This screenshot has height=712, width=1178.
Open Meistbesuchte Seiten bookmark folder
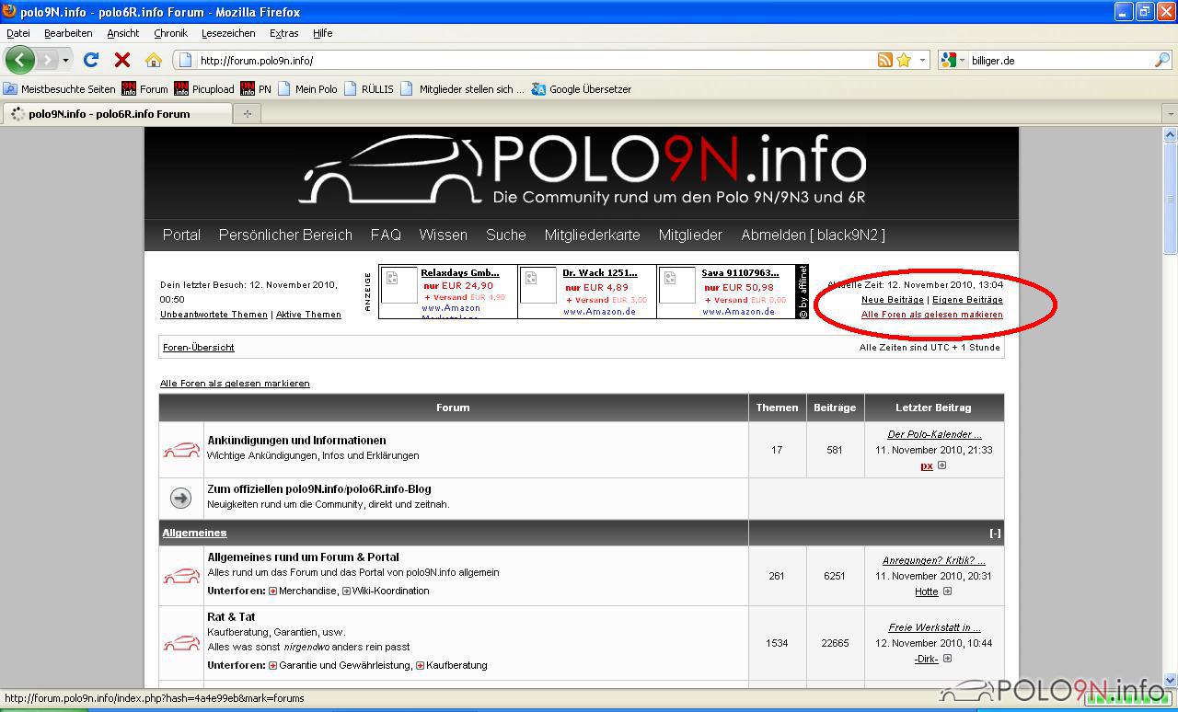[60, 89]
